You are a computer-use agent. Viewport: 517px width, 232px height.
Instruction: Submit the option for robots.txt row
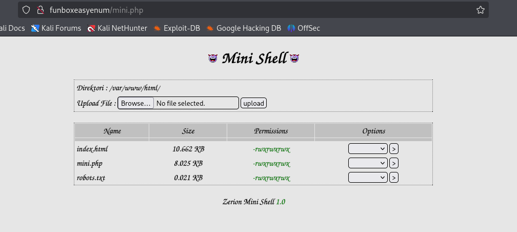[x=394, y=178]
